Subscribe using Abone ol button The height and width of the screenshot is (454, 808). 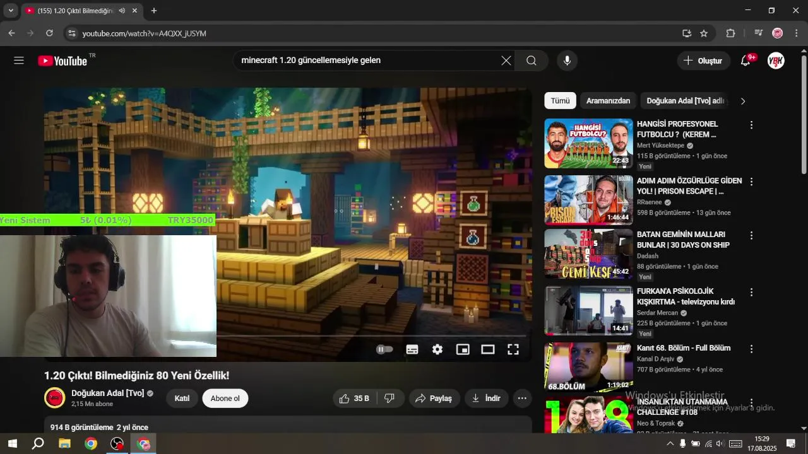(225, 399)
